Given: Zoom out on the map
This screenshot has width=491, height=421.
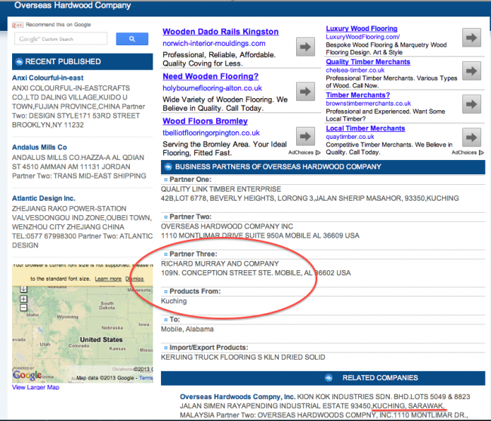Looking at the screenshot, I should tap(23, 309).
